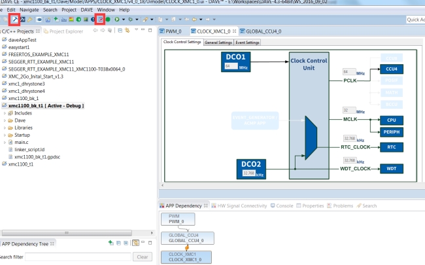Open the DAVE menu in menu bar
The width and height of the screenshot is (425, 265).
click(x=86, y=10)
